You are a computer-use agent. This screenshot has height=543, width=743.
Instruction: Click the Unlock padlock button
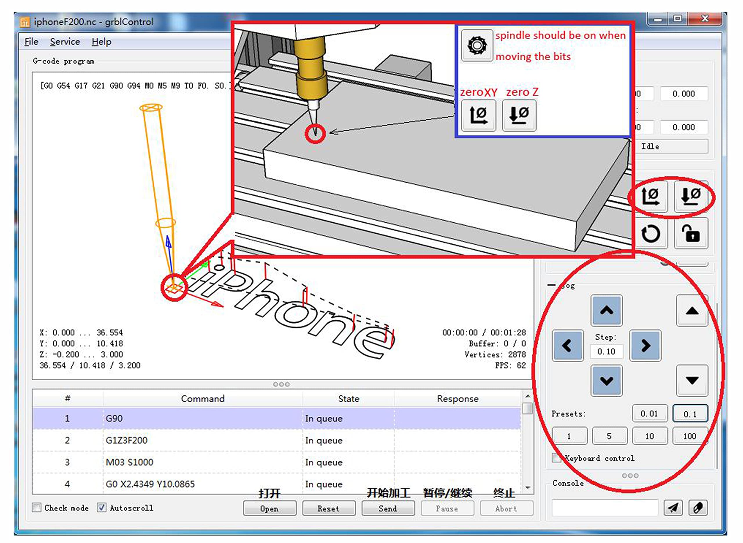[691, 234]
